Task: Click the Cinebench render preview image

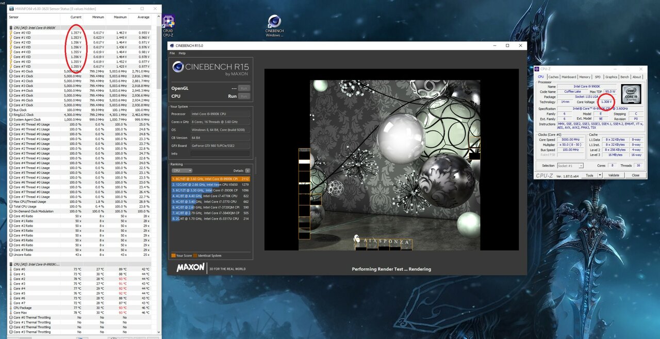Action: pos(394,165)
